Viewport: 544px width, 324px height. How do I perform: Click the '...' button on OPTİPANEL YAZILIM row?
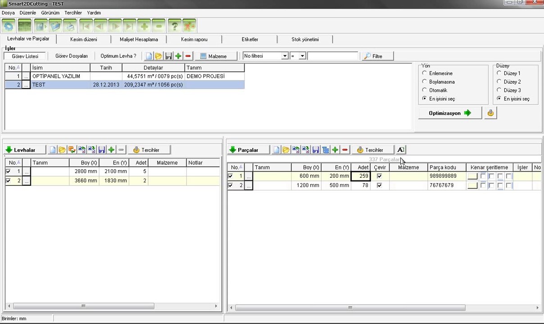(x=26, y=76)
